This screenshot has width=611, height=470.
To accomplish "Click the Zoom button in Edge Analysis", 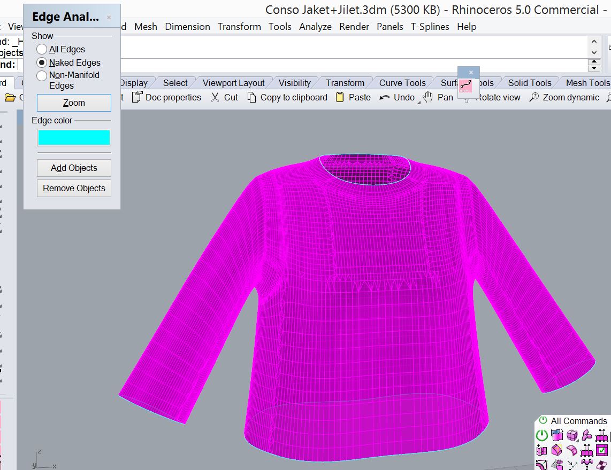I will [74, 103].
